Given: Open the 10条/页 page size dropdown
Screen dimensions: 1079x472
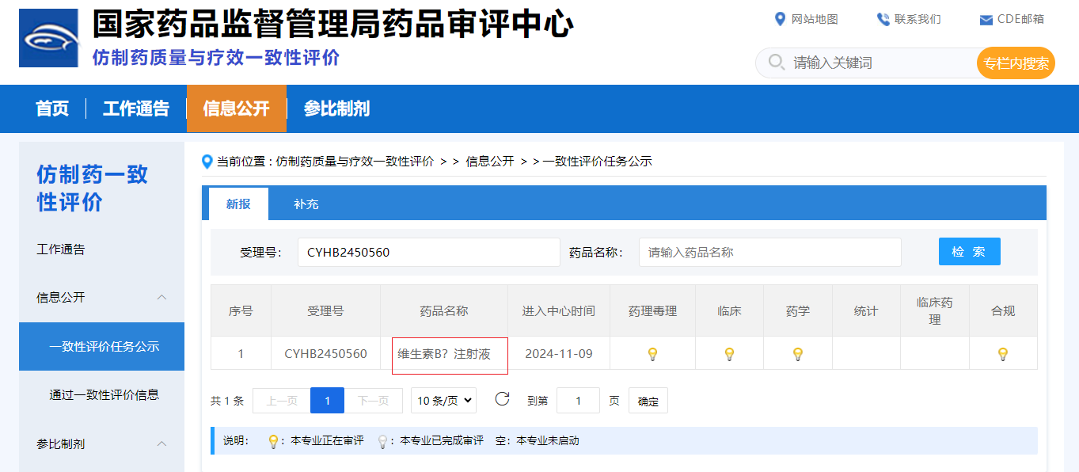Looking at the screenshot, I should (443, 400).
